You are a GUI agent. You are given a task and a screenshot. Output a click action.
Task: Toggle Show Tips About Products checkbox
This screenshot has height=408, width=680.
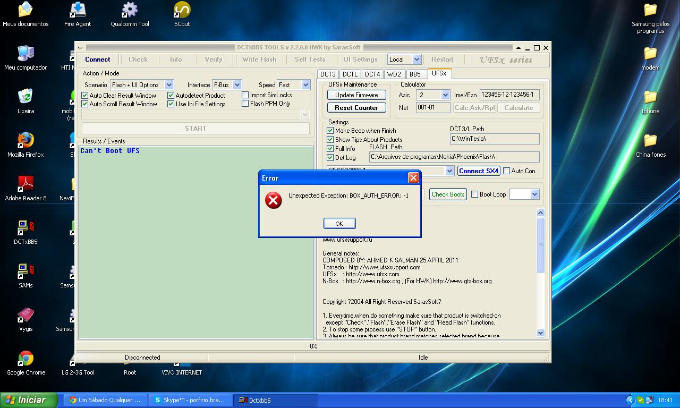330,140
